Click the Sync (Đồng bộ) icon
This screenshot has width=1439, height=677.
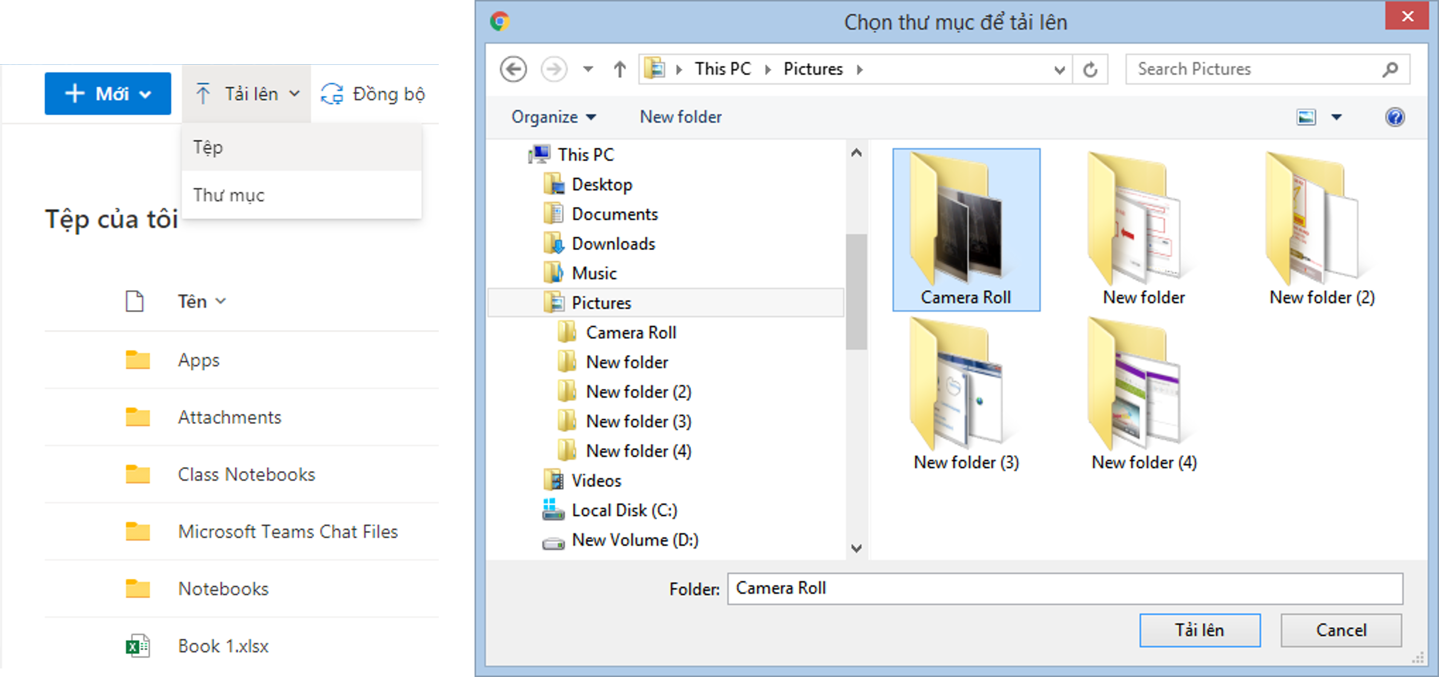point(332,94)
